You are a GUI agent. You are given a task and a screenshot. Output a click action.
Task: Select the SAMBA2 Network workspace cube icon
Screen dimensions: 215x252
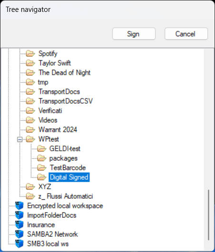pos(20,234)
